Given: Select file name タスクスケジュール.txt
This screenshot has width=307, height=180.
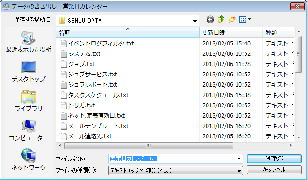Looking at the screenshot, I should tap(98, 95).
